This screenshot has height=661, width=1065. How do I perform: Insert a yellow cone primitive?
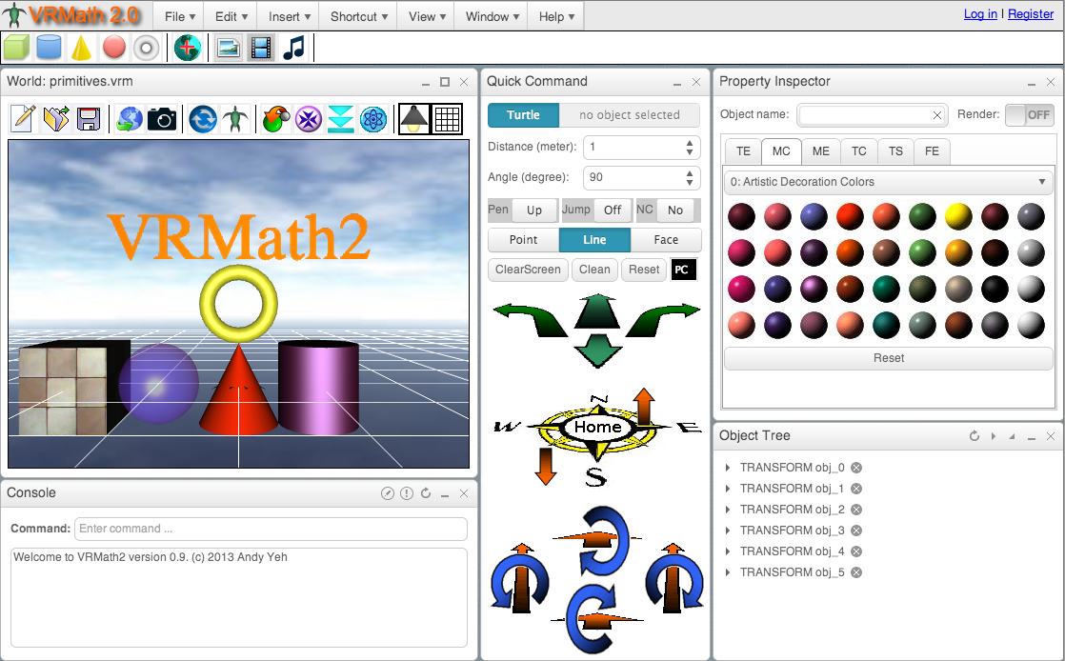81,47
